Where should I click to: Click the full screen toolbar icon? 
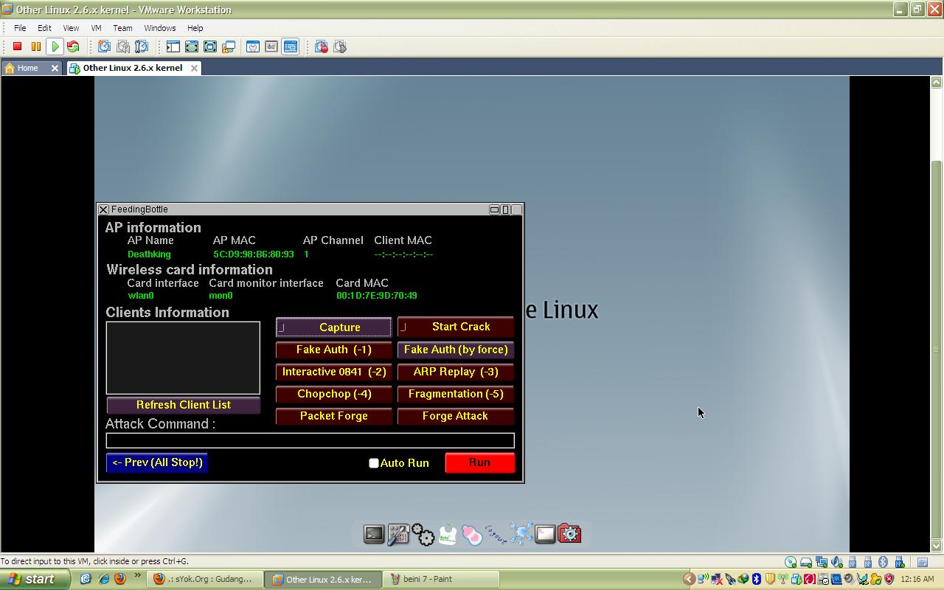[x=209, y=46]
